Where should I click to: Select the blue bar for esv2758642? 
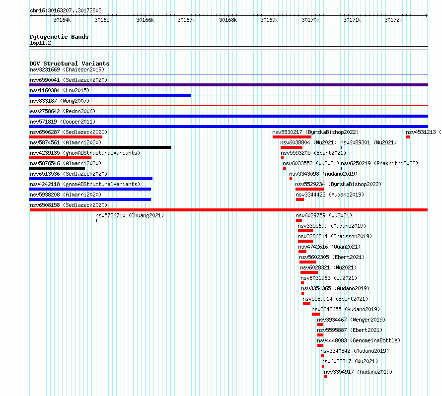pyautogui.click(x=228, y=116)
